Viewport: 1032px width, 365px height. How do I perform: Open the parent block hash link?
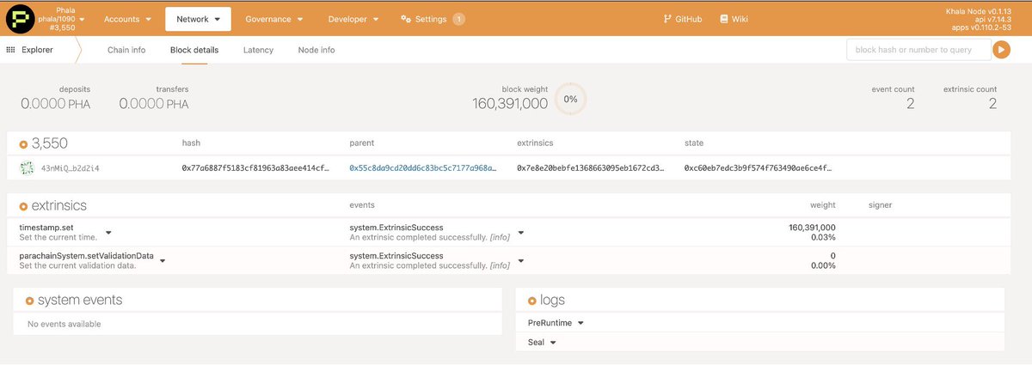[422, 168]
